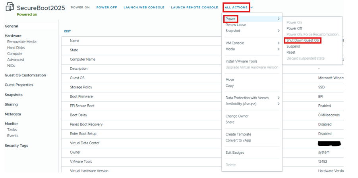Open the Hardware sidebar section
This screenshot has width=358, height=178.
click(13, 36)
